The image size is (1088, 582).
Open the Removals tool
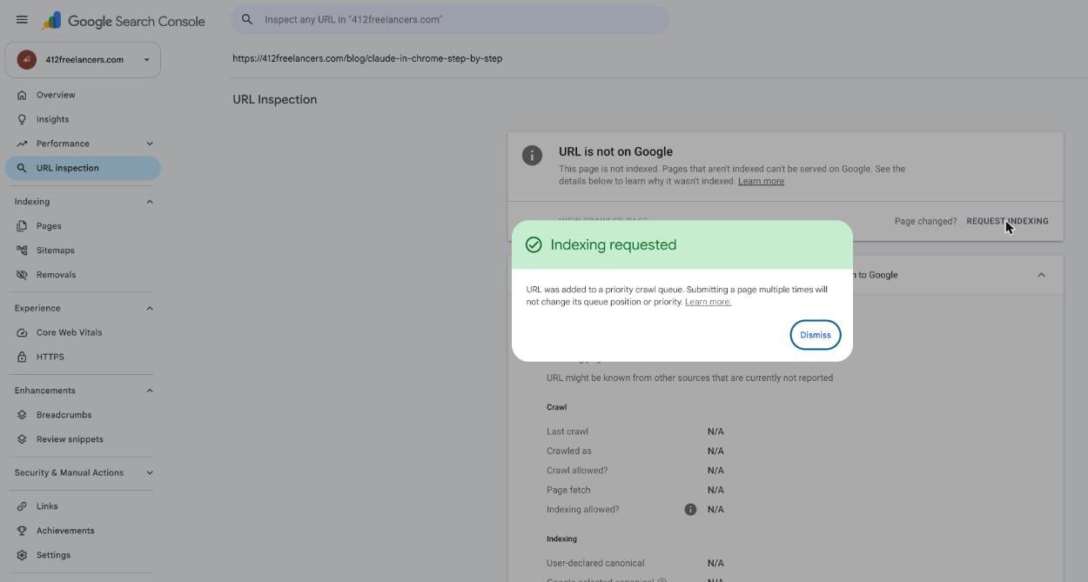point(83,275)
